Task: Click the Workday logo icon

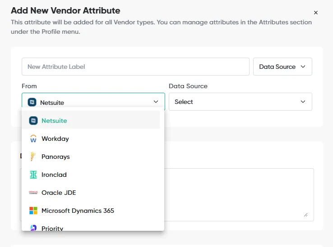Action: pos(33,139)
